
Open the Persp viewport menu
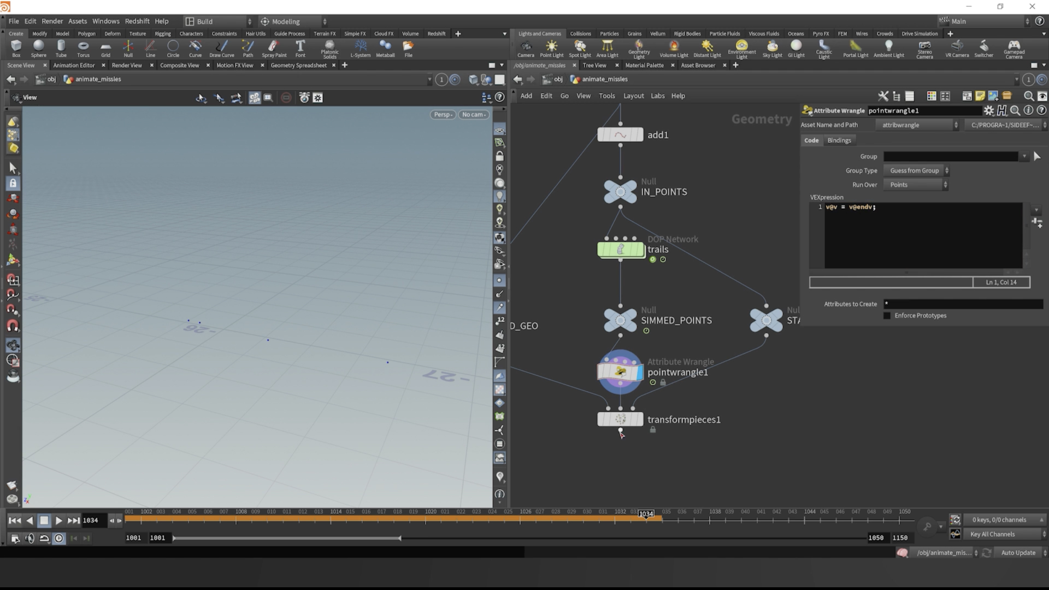(443, 115)
